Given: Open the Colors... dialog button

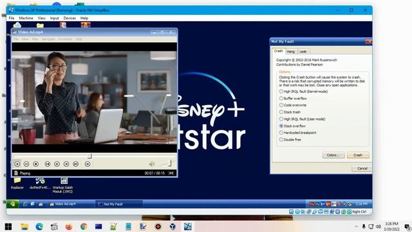Looking at the screenshot, I should [x=333, y=155].
